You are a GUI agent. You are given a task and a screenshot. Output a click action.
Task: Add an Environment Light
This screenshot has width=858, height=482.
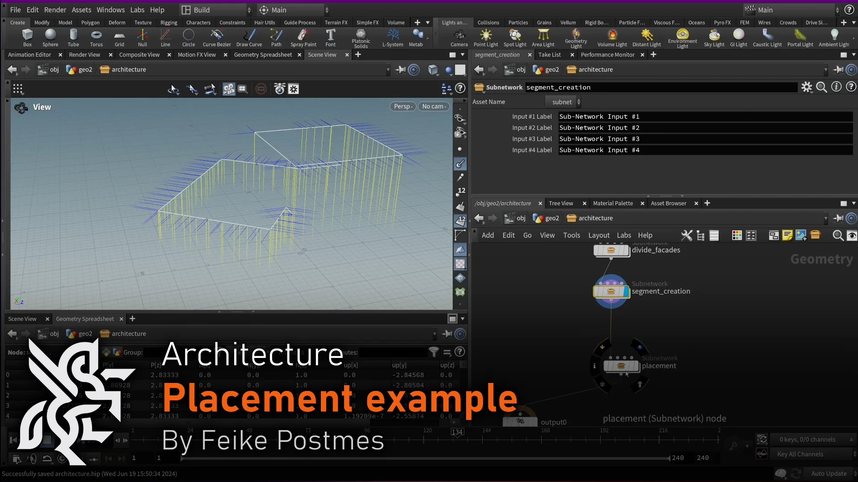(x=682, y=38)
